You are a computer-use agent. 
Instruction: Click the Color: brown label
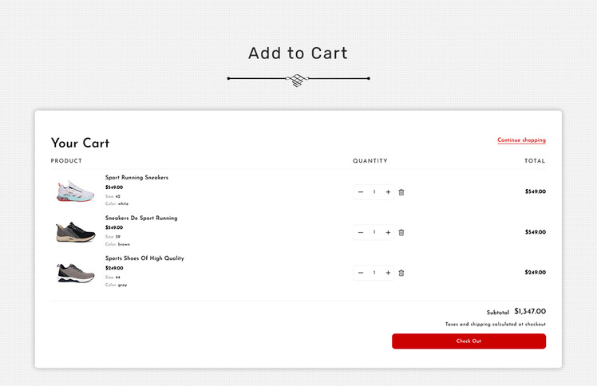(x=117, y=244)
